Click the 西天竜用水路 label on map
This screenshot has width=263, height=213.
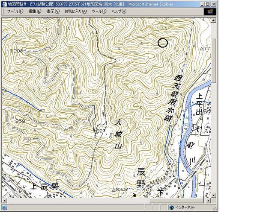click(173, 98)
